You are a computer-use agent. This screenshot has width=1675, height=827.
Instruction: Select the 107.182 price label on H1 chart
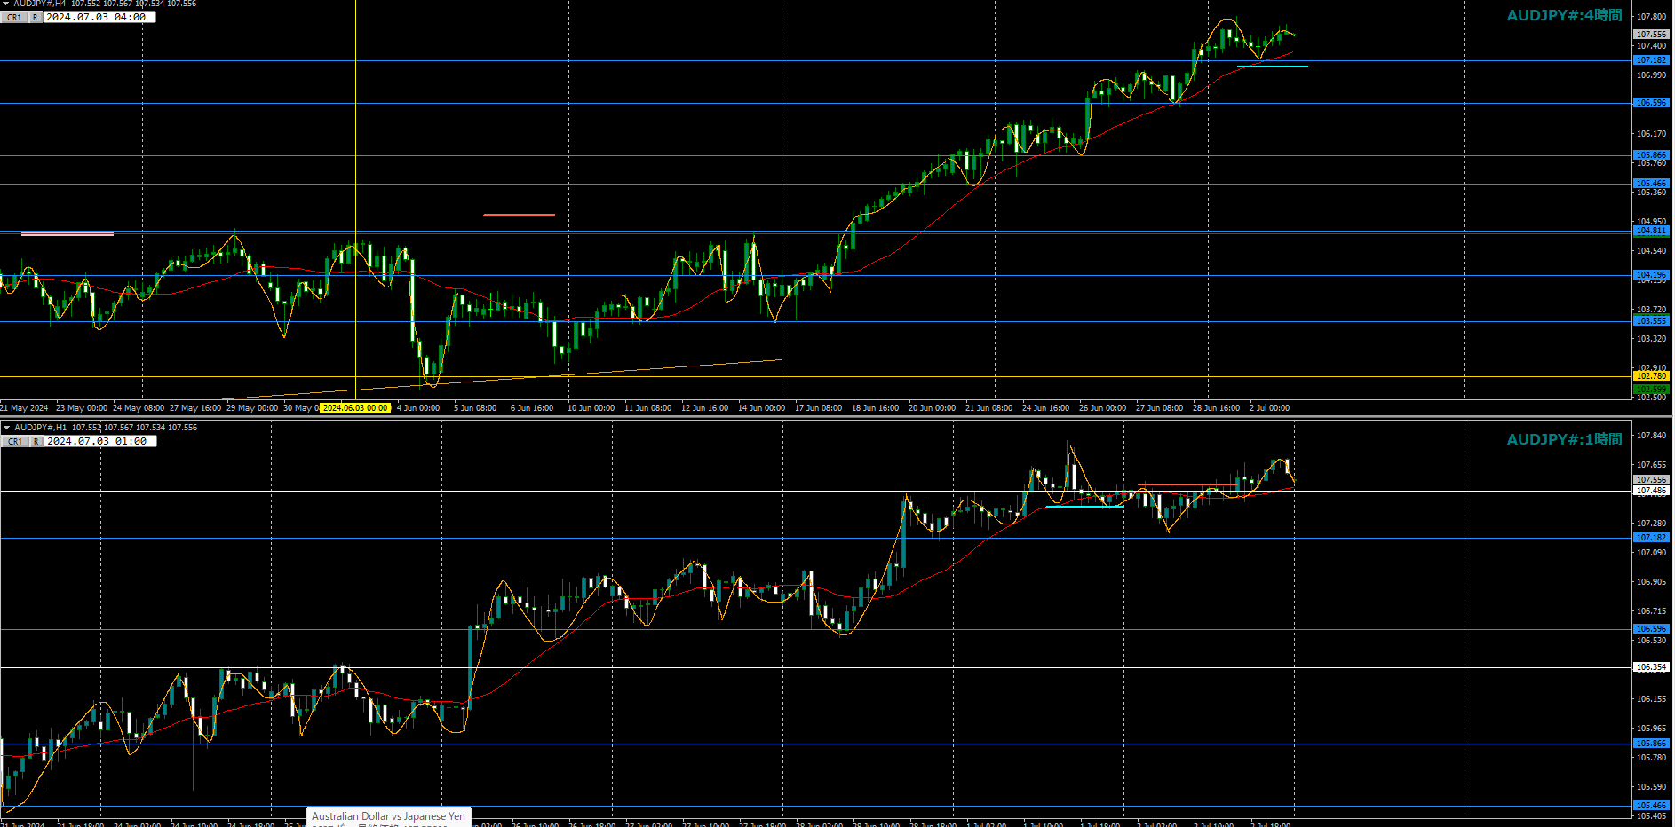(x=1652, y=538)
